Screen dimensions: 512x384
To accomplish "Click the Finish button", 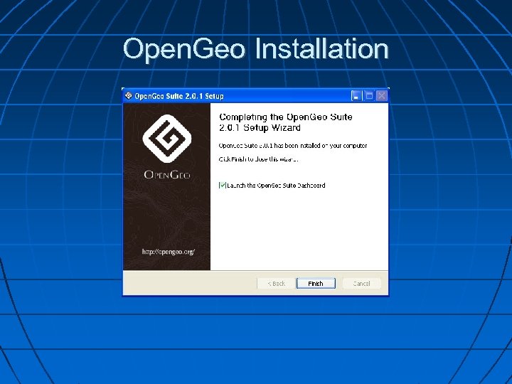I will point(316,284).
